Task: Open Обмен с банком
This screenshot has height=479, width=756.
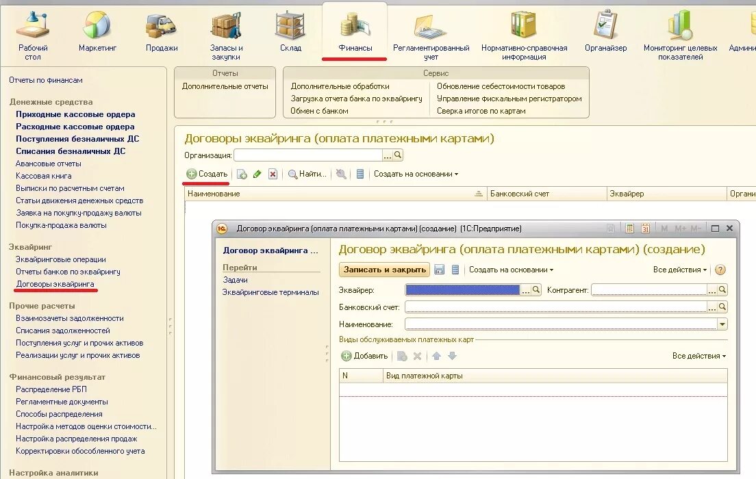Action: tap(319, 112)
